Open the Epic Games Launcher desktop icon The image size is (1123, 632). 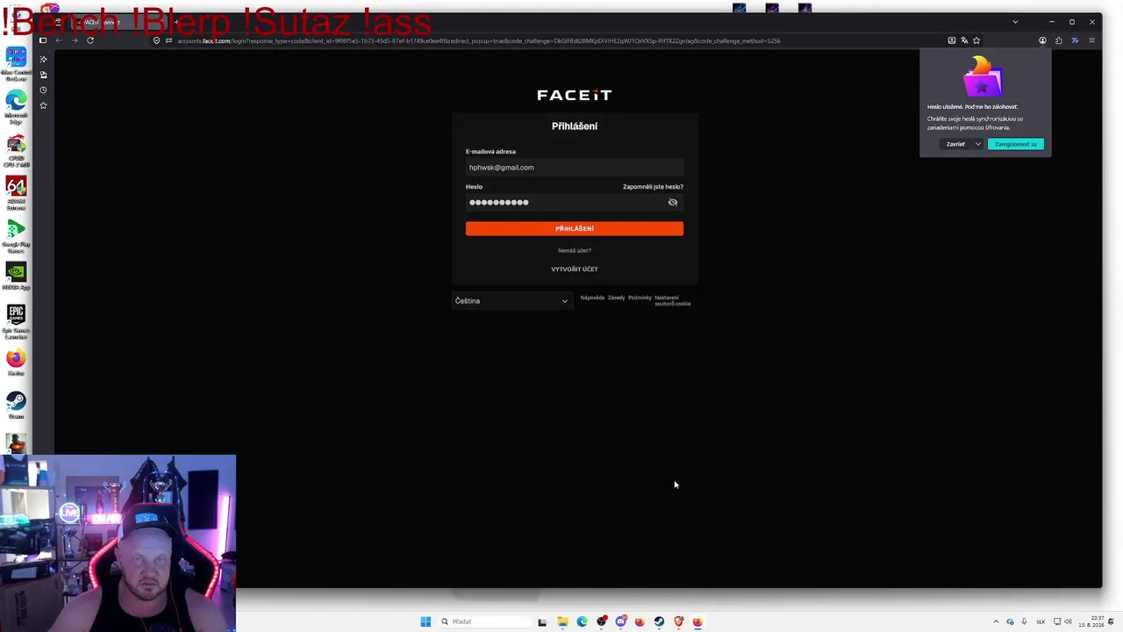coord(16,322)
